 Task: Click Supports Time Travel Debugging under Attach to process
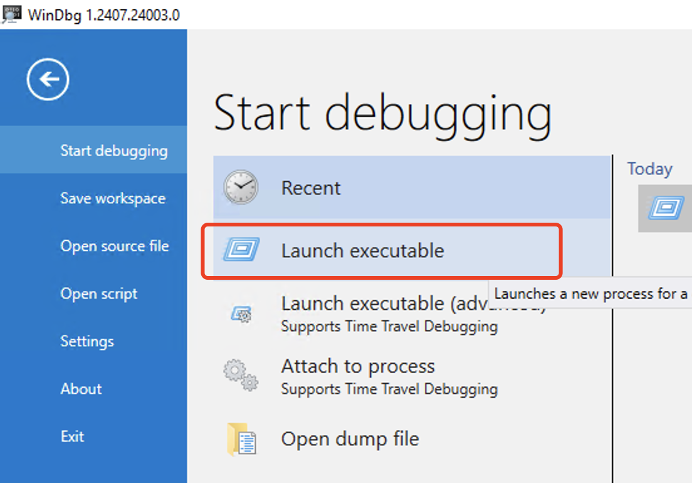click(389, 389)
